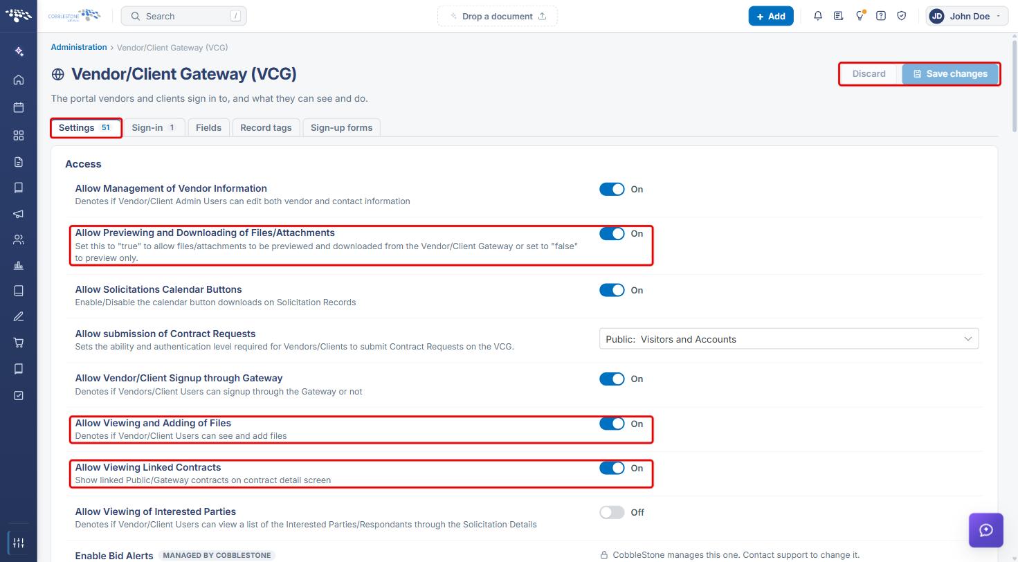
Task: Open the pen icon in the sidebar
Action: [x=19, y=317]
